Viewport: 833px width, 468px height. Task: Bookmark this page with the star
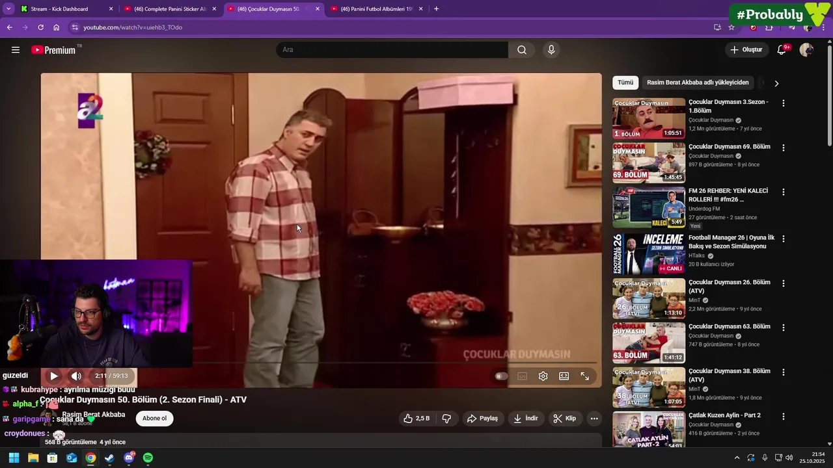click(x=731, y=27)
